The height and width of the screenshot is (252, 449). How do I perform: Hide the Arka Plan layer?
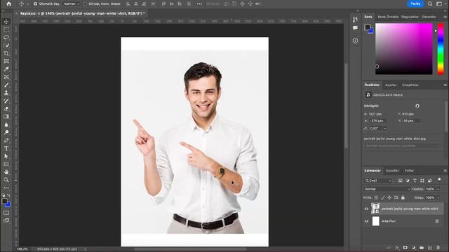(x=366, y=221)
